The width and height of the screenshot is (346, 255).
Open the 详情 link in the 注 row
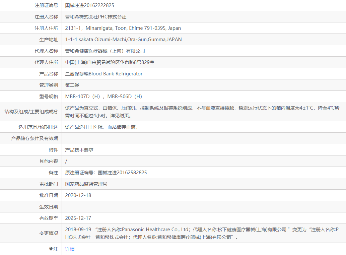70,249
